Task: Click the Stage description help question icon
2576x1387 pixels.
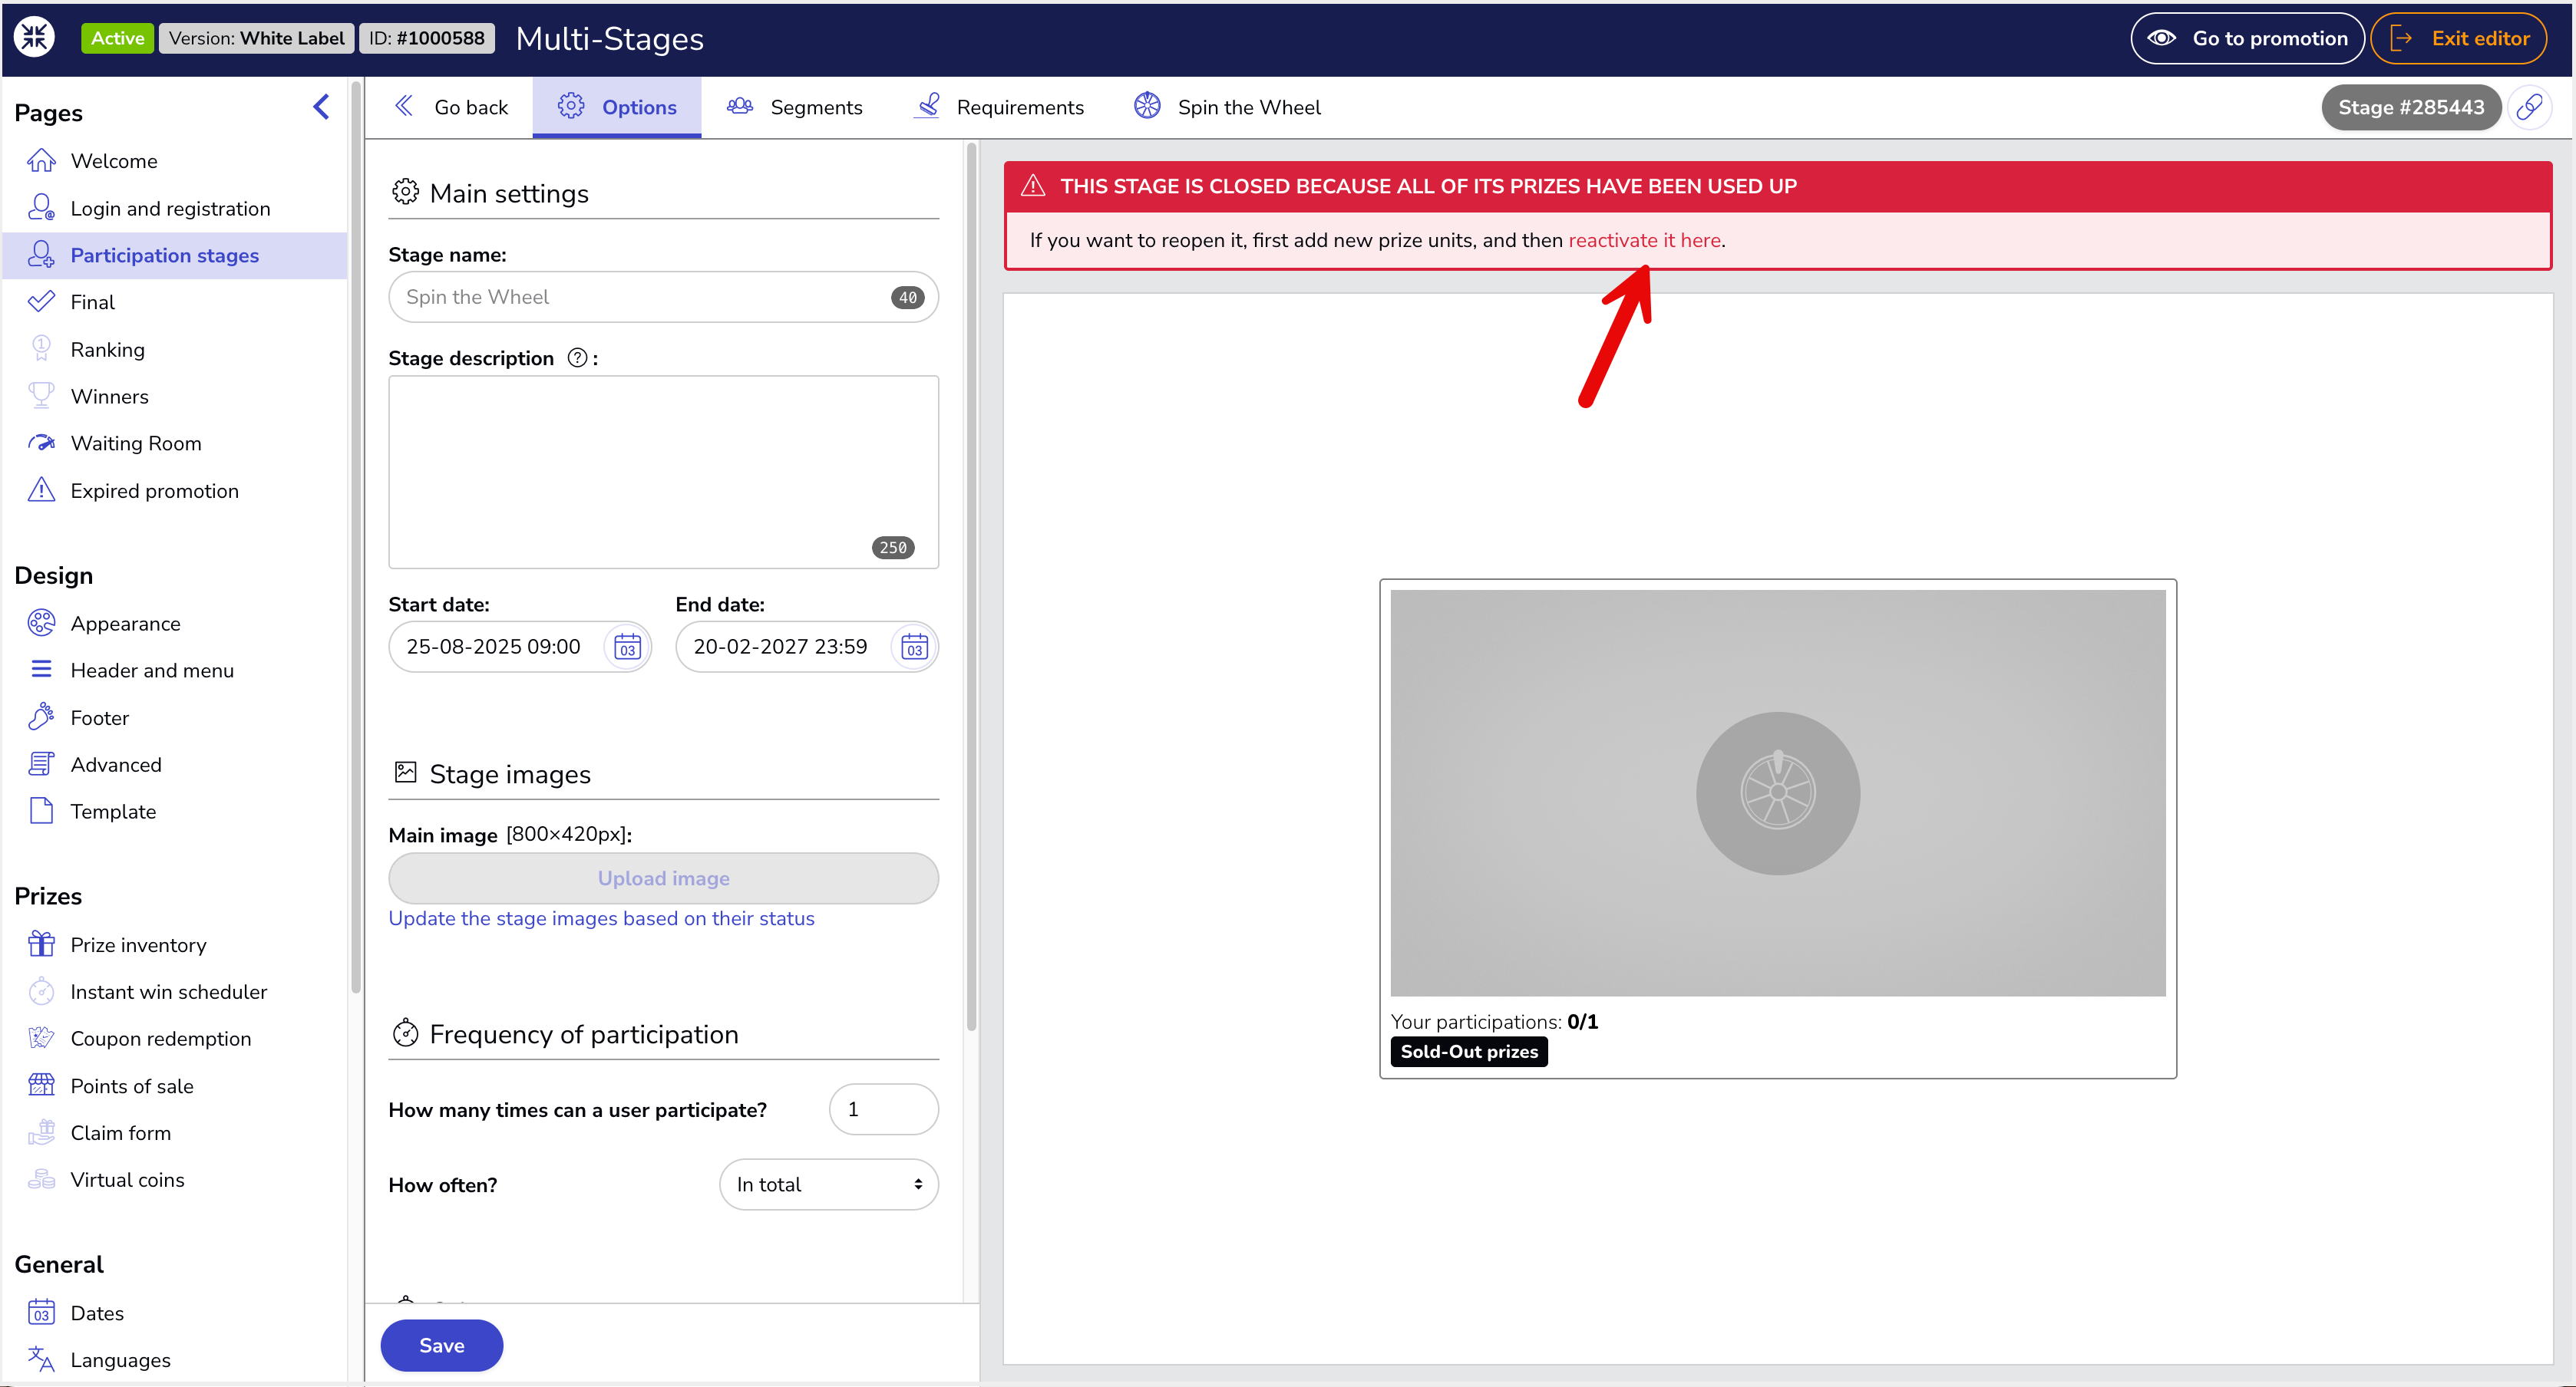Action: (577, 357)
